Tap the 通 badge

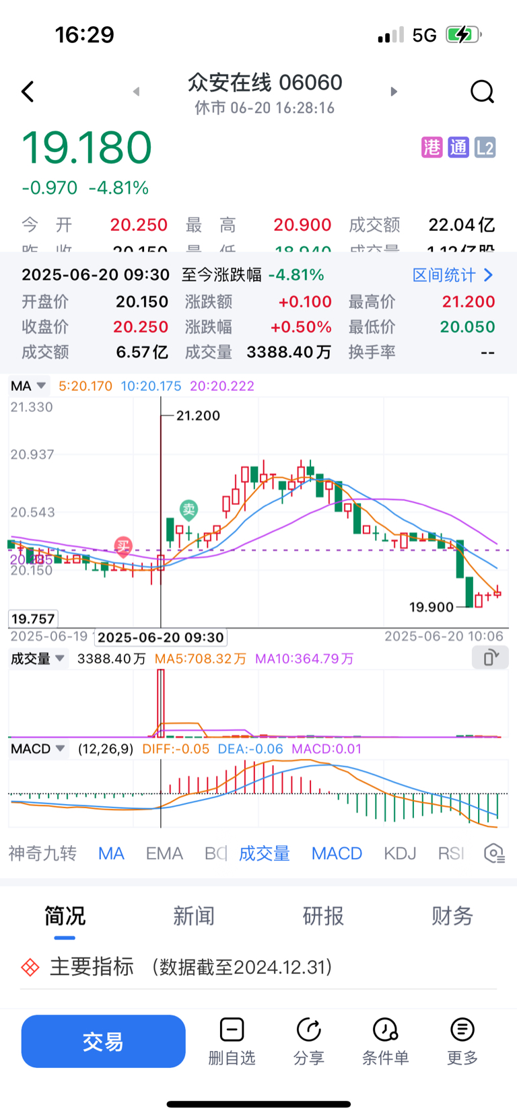tap(458, 147)
